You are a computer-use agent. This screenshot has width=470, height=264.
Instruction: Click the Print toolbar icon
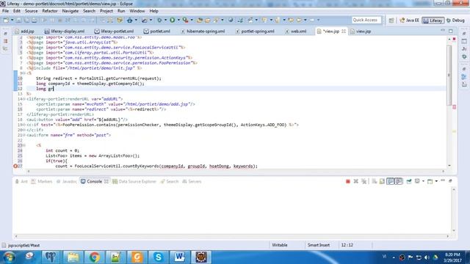pyautogui.click(x=35, y=20)
